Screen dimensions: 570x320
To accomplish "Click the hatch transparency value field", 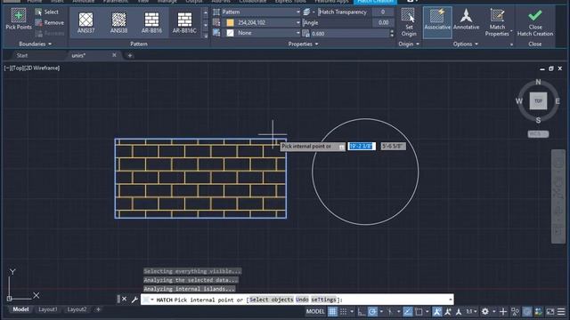I will pos(383,12).
